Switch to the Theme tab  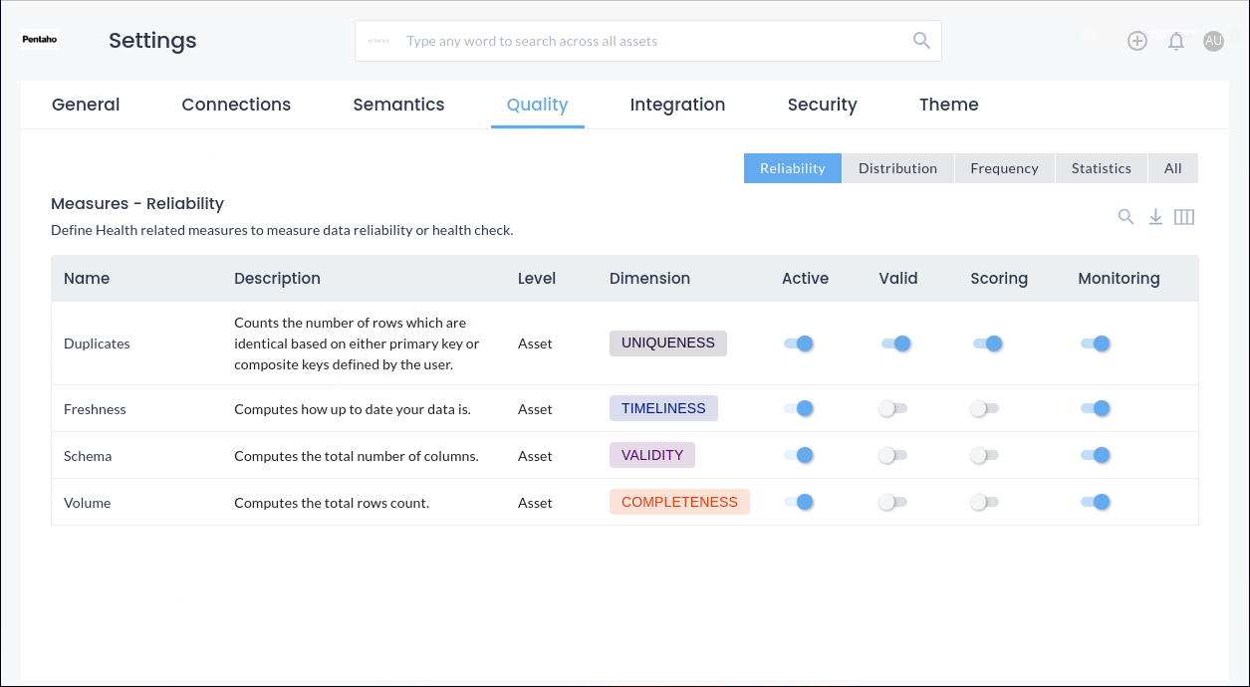948,105
